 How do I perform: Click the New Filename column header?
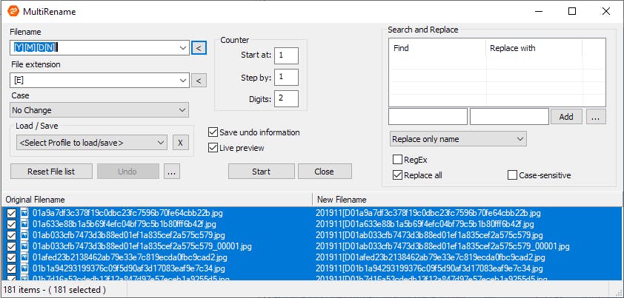(x=467, y=200)
